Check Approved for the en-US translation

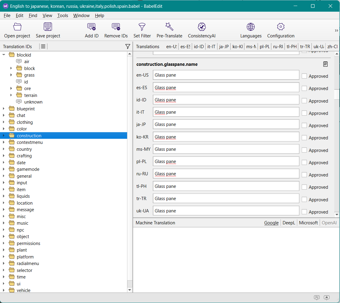pos(304,76)
